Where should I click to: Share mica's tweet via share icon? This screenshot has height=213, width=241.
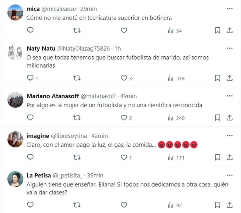coord(230,31)
